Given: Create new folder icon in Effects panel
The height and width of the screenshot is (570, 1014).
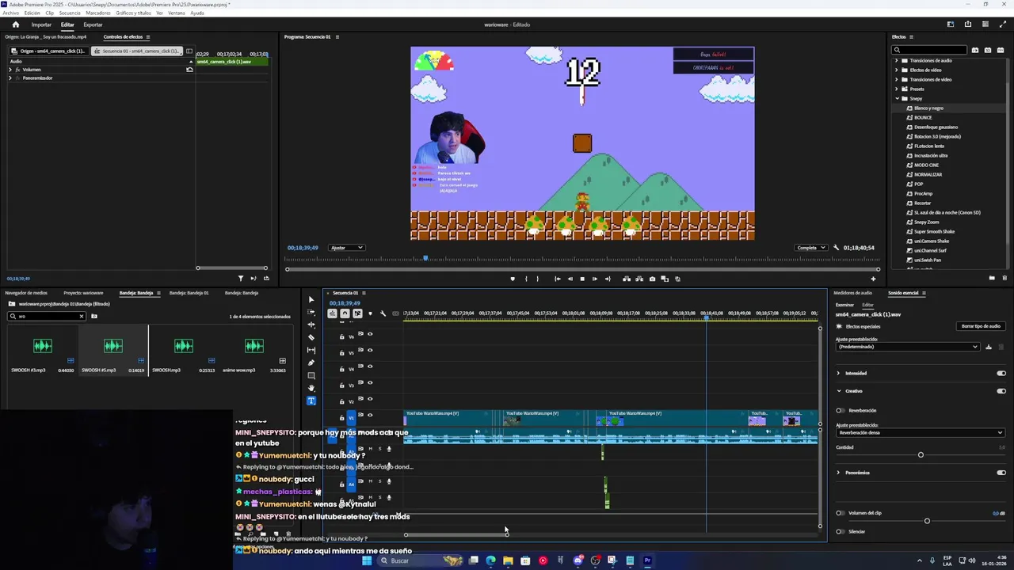Looking at the screenshot, I should click(992, 278).
